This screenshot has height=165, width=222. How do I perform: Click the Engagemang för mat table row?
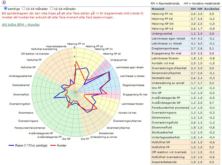coord(185,53)
